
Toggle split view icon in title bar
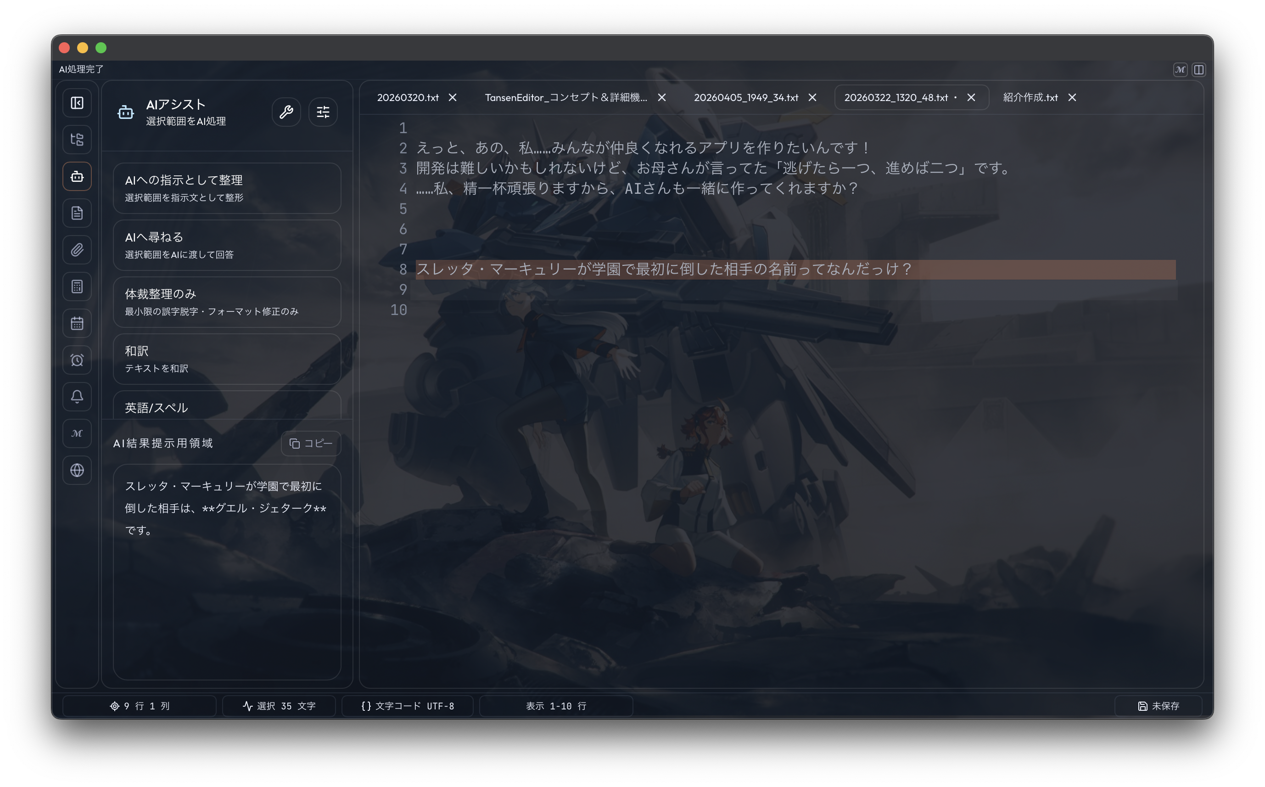click(x=1199, y=70)
